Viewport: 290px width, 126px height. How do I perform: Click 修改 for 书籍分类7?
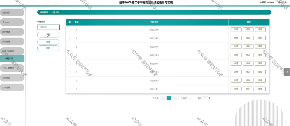pos(248,38)
